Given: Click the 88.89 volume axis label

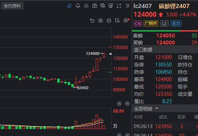Looking at the screenshot, I should pyautogui.click(x=119, y=111).
